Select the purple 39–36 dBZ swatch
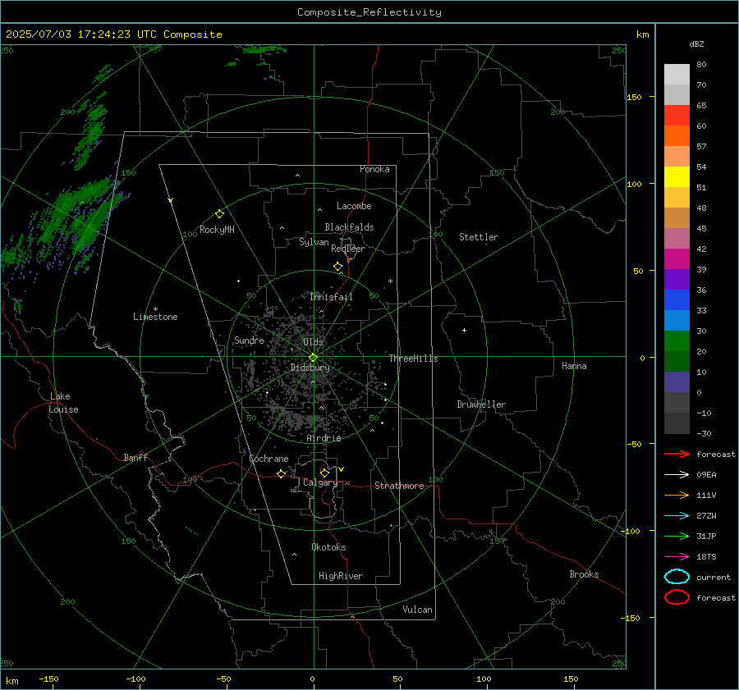The image size is (739, 690). (677, 279)
